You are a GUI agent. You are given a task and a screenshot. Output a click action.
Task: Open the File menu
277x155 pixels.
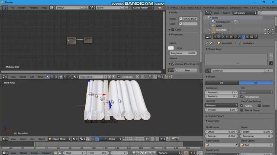coord(13,8)
